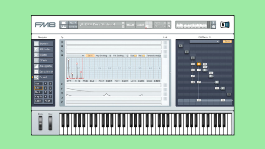Open the Browser page in Navigator
265x149 pixels.
(43, 44)
